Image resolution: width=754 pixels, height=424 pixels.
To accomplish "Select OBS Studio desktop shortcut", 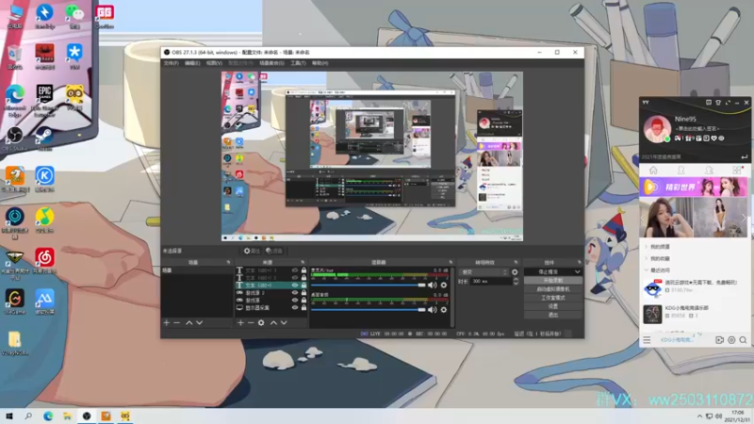I will click(x=14, y=139).
